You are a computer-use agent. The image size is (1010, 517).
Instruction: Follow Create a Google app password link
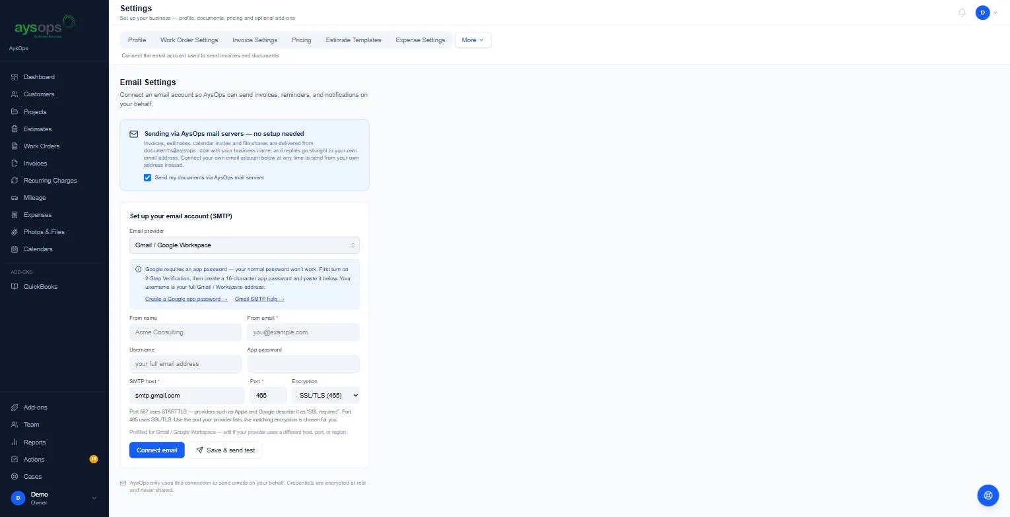click(186, 299)
